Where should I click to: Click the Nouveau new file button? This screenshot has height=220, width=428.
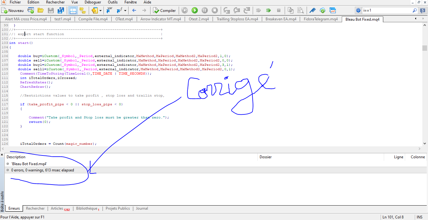coord(13,10)
